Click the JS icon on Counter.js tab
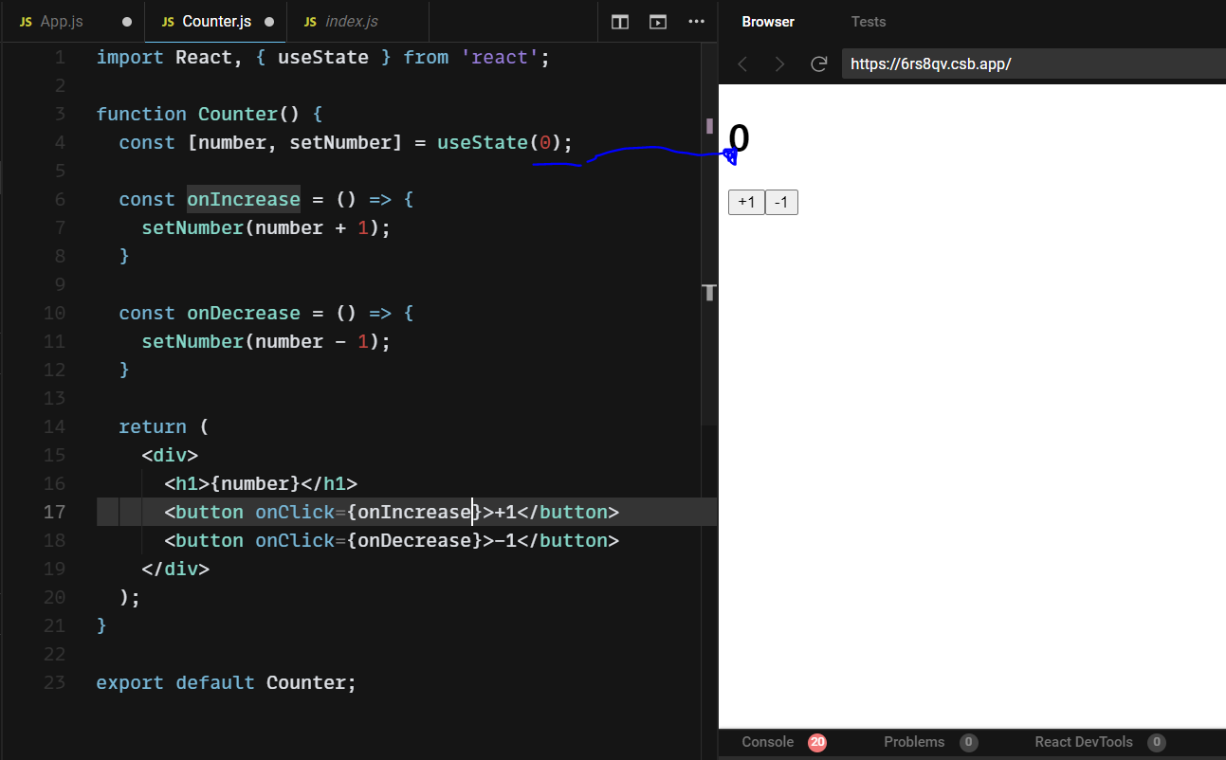 (169, 22)
